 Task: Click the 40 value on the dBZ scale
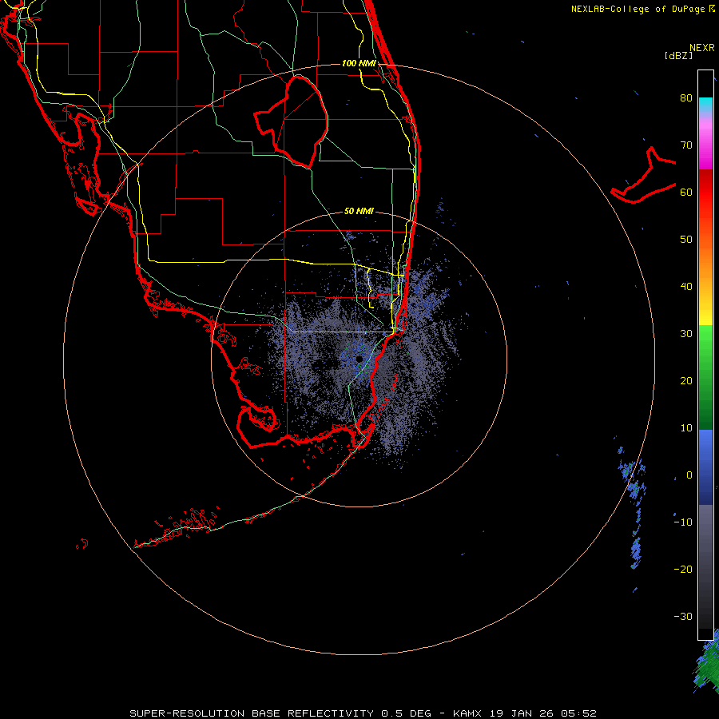point(686,287)
